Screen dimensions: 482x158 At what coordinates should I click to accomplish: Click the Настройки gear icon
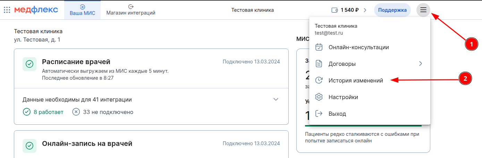coord(319,97)
